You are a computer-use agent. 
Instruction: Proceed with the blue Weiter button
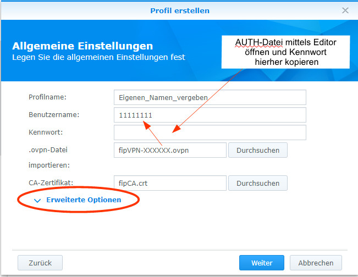pos(262,263)
